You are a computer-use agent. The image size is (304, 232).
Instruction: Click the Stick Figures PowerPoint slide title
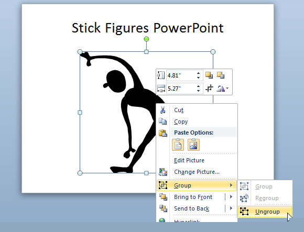148,28
